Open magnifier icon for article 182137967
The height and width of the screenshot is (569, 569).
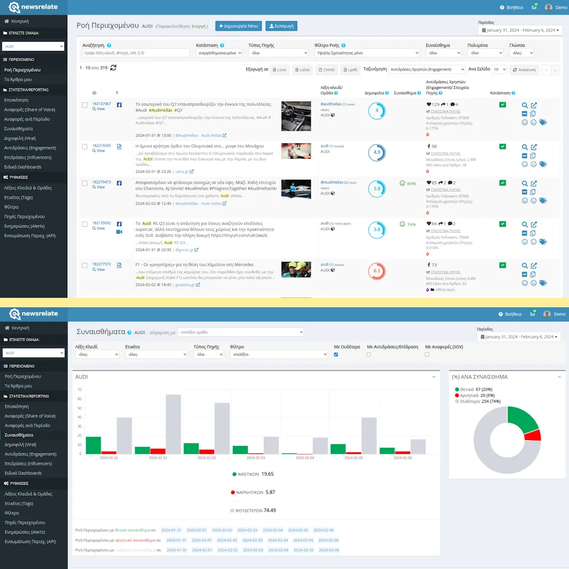coord(525,105)
